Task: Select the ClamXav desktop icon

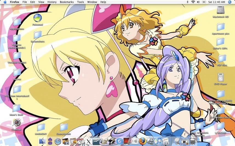Action: coord(16,125)
